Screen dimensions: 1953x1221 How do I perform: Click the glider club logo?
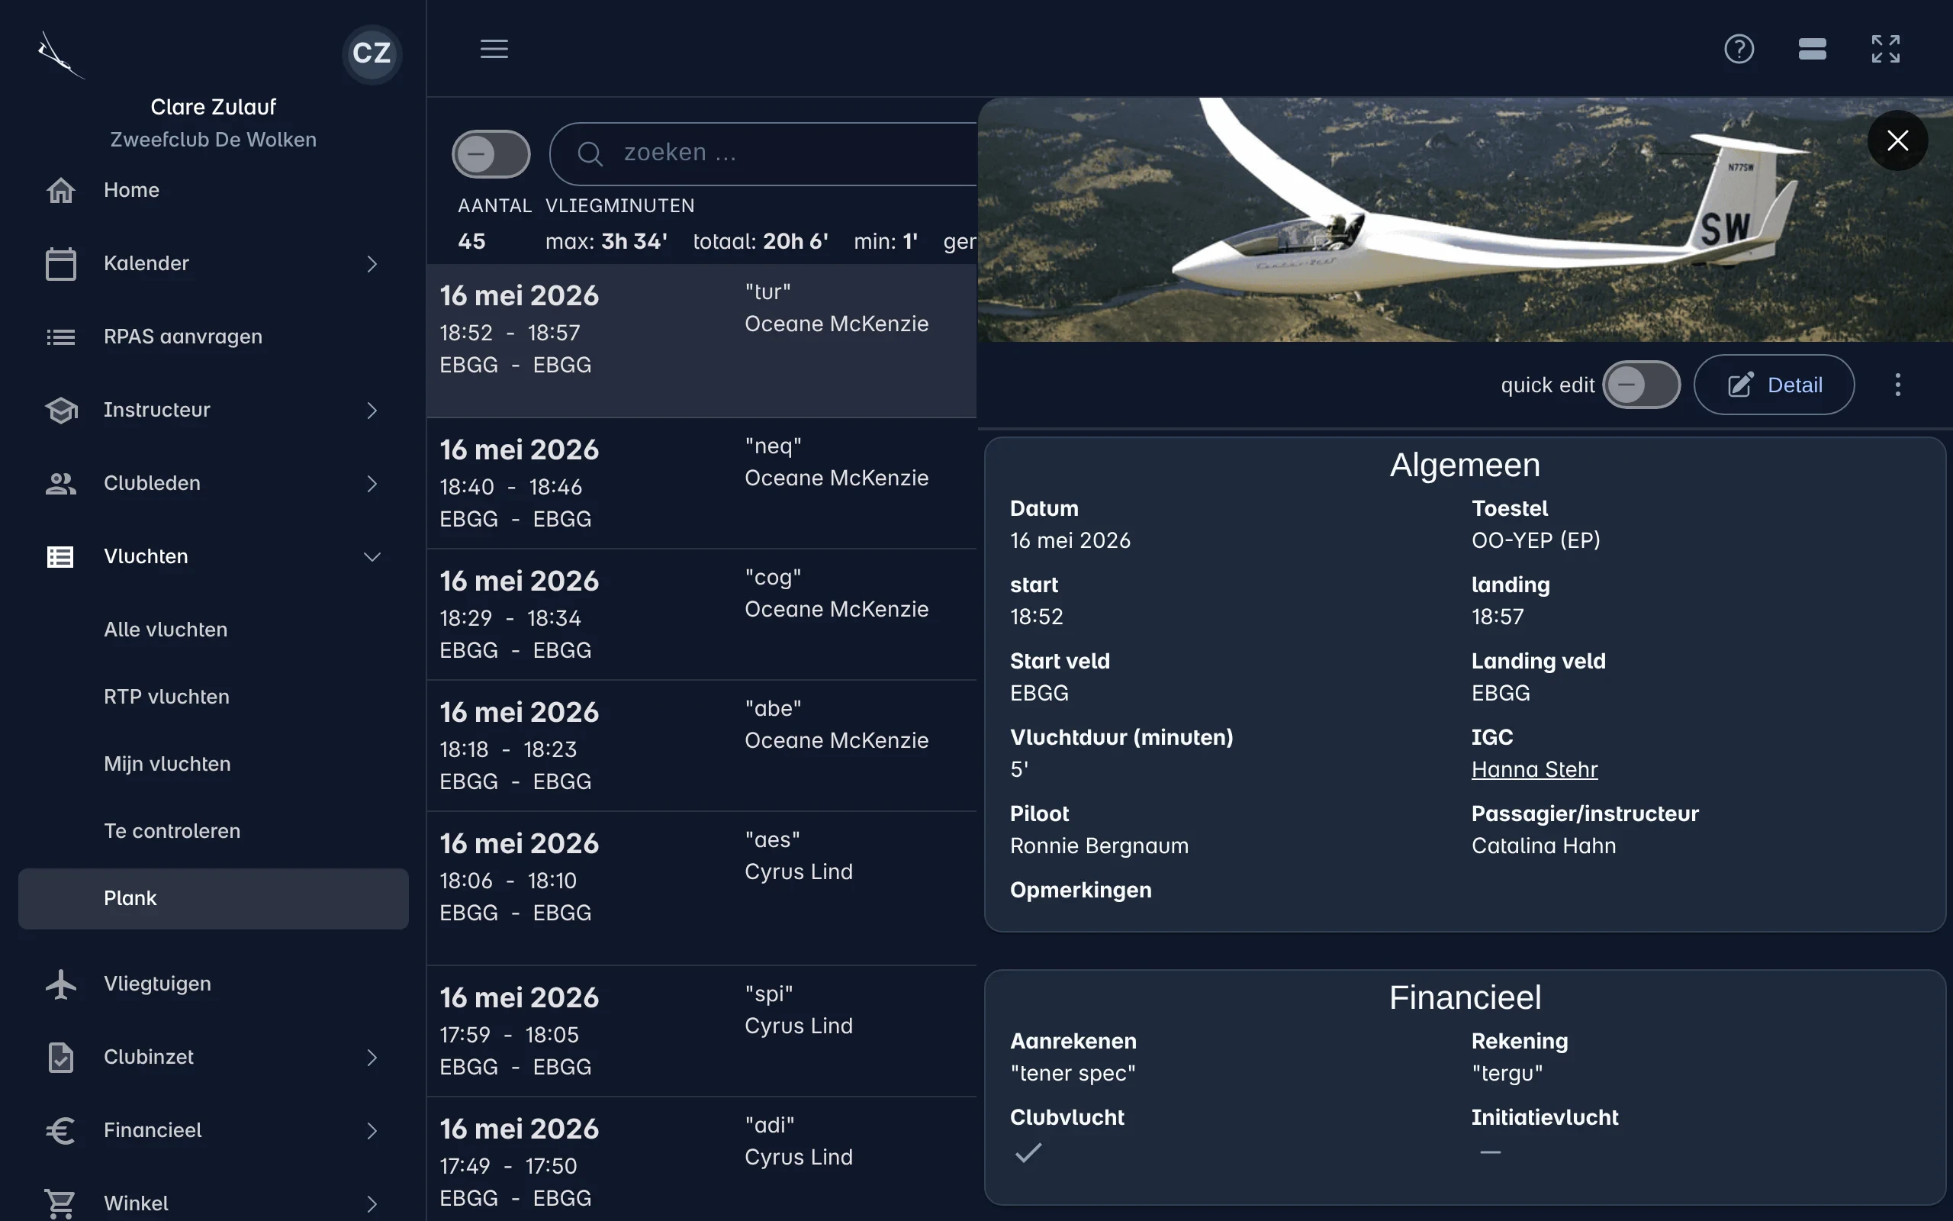(x=60, y=54)
